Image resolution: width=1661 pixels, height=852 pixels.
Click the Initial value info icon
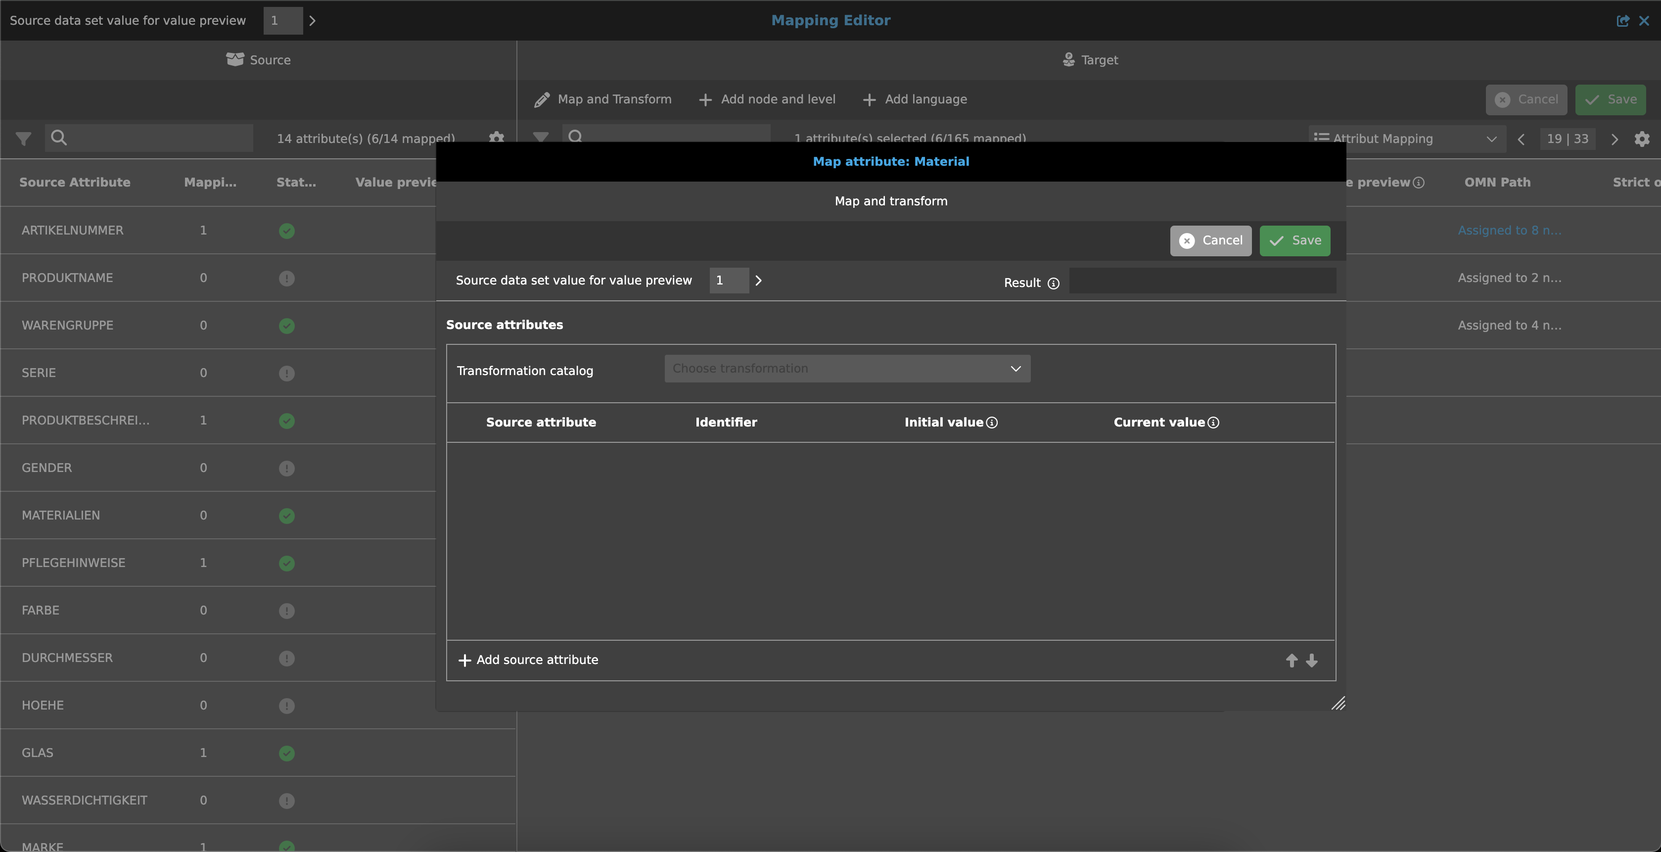(x=992, y=423)
